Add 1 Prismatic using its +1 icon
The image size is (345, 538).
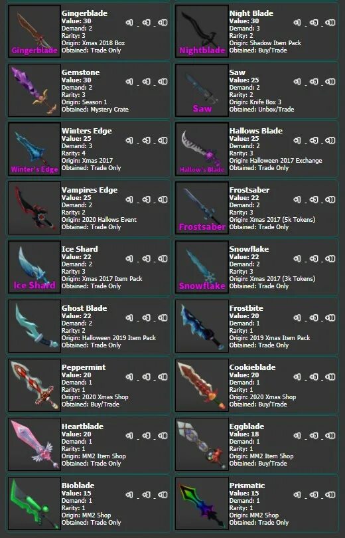coord(297,495)
